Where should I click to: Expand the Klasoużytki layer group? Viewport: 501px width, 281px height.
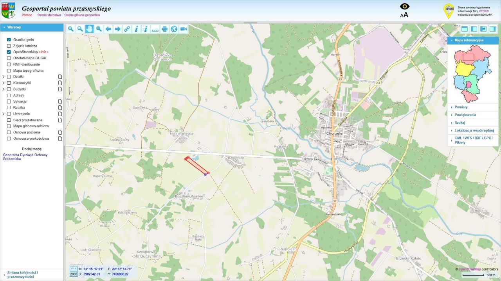tap(4, 83)
